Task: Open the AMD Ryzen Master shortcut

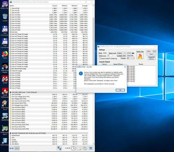Action: (5, 68)
